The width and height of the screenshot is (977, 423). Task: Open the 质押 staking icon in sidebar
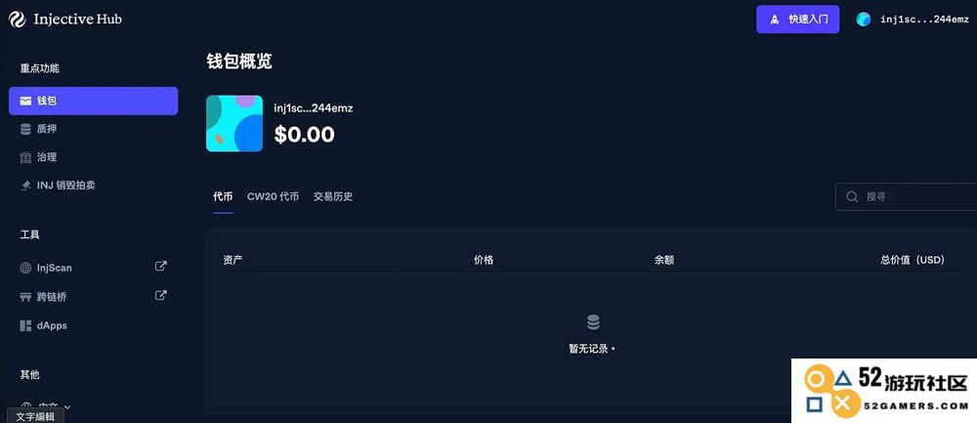(x=25, y=129)
